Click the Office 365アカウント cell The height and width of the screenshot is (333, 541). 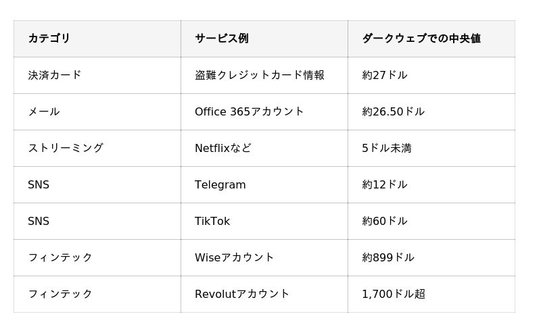(264, 111)
